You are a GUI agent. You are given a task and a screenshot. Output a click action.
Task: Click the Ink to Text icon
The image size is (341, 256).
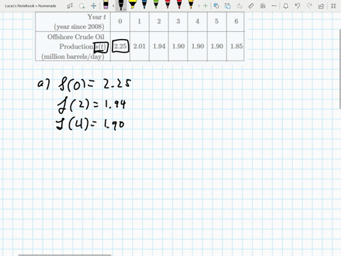point(239,6)
